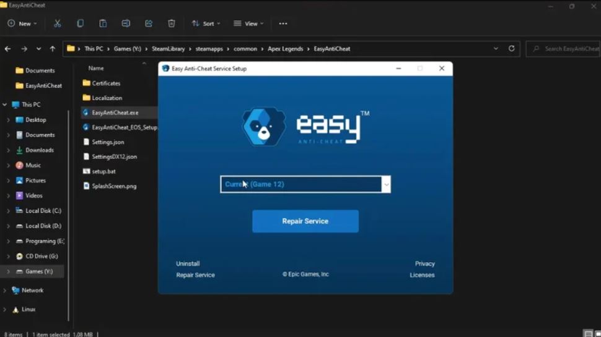This screenshot has height=337, width=601.
Task: Open the See more ellipsis menu
Action: point(283,23)
